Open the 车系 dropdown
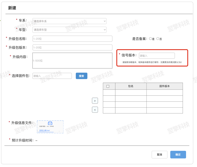This screenshot has width=197, height=167. coord(69,21)
